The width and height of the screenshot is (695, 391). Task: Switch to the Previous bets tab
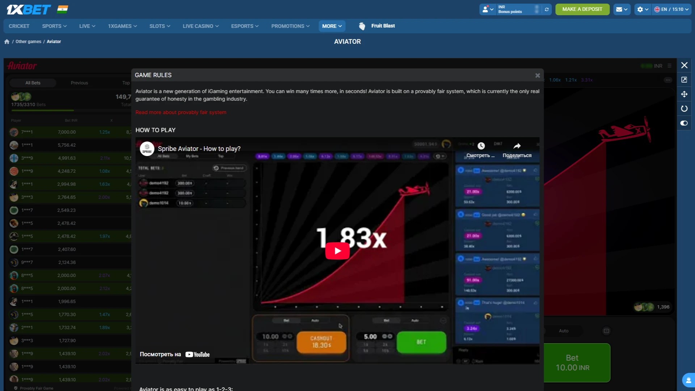[79, 83]
